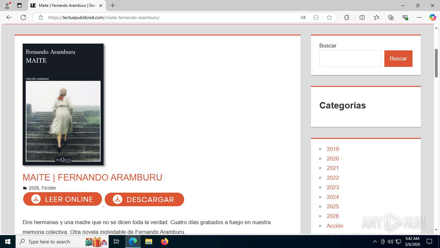Select 2025 in categories list
The height and width of the screenshot is (248, 440).
point(333,206)
